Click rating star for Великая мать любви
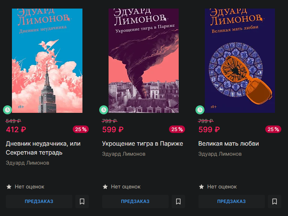This screenshot has width=288, height=216. pyautogui.click(x=201, y=187)
